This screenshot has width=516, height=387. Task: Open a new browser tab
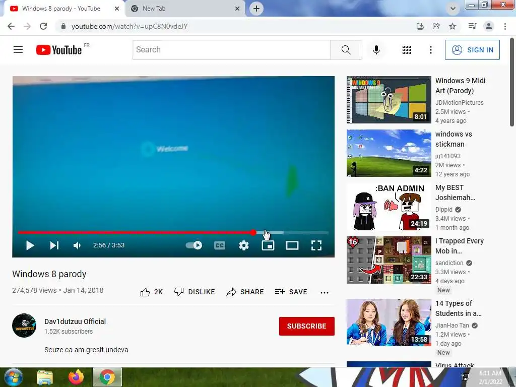pyautogui.click(x=256, y=9)
